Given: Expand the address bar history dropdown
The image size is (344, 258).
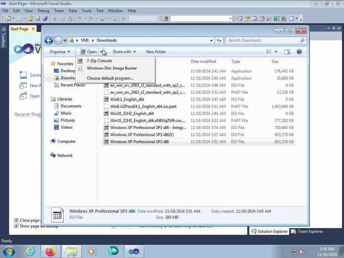Looking at the screenshot, I should pos(211,40).
